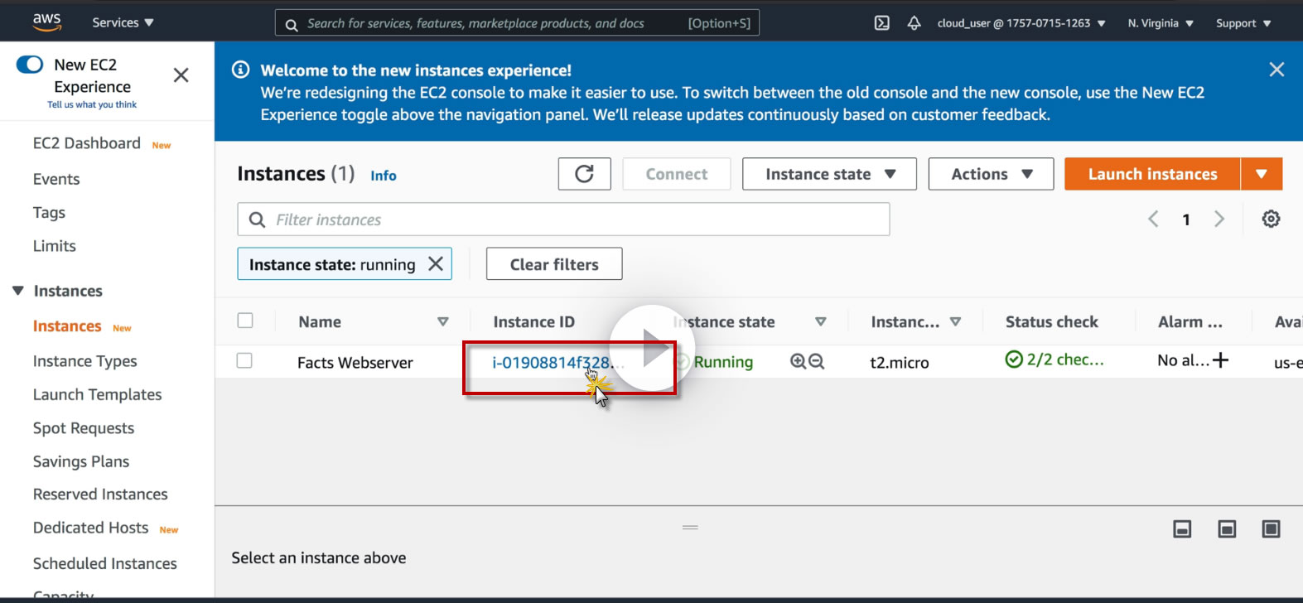Check the select-all instances checkbox

pos(245,321)
